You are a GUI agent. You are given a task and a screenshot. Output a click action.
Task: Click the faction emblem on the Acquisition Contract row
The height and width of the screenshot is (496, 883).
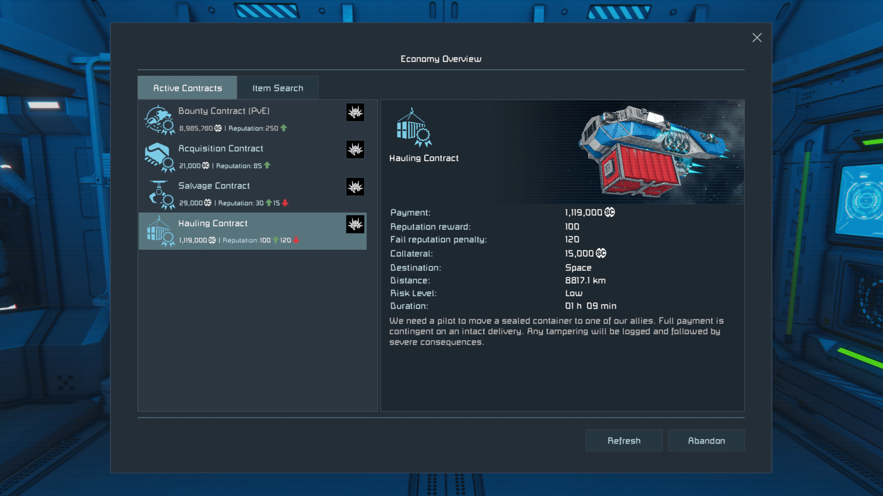[x=355, y=150]
